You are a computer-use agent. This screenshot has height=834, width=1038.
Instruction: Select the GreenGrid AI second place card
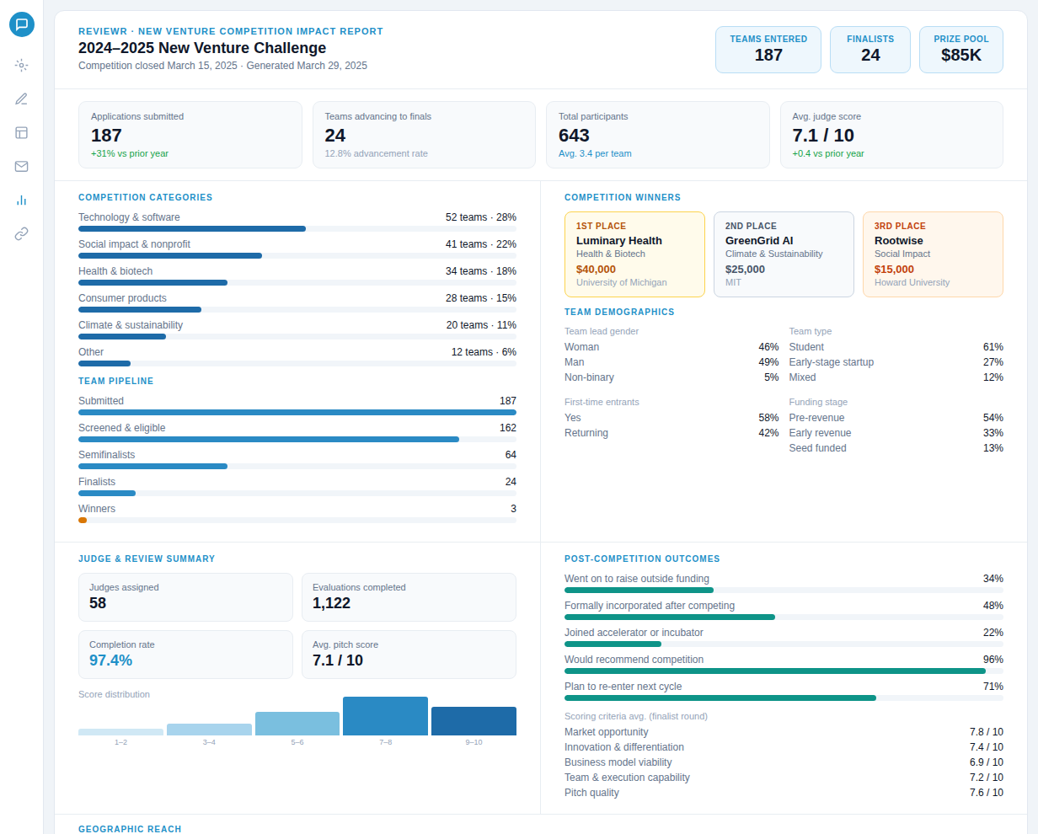[784, 254]
